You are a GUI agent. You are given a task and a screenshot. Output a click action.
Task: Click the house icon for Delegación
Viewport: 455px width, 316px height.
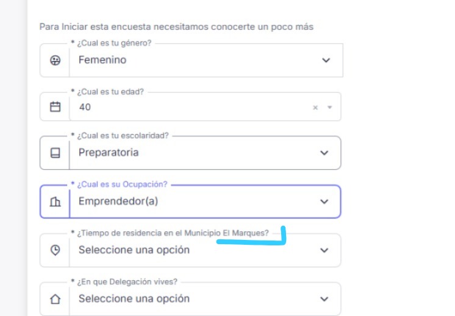pyautogui.click(x=55, y=299)
